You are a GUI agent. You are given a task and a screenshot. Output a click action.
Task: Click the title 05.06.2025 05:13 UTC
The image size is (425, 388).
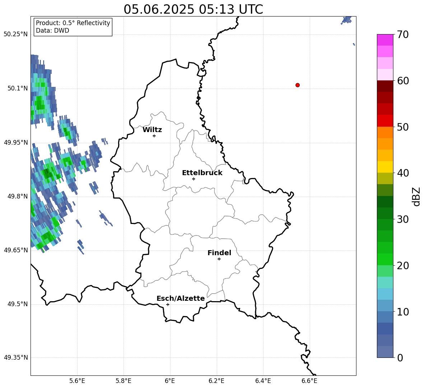pos(193,9)
